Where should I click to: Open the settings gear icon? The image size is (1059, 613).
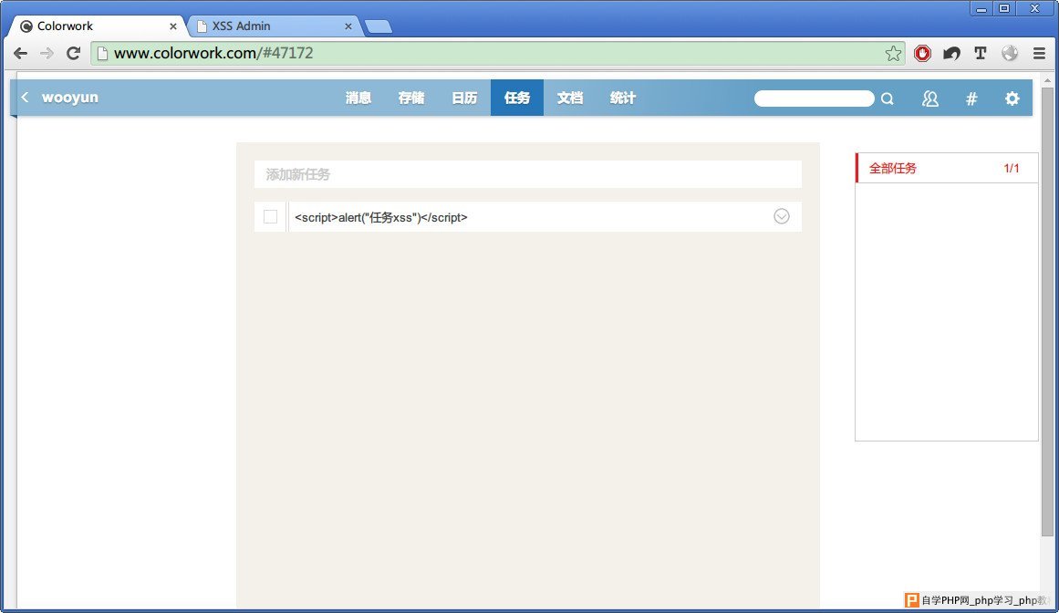(1012, 99)
